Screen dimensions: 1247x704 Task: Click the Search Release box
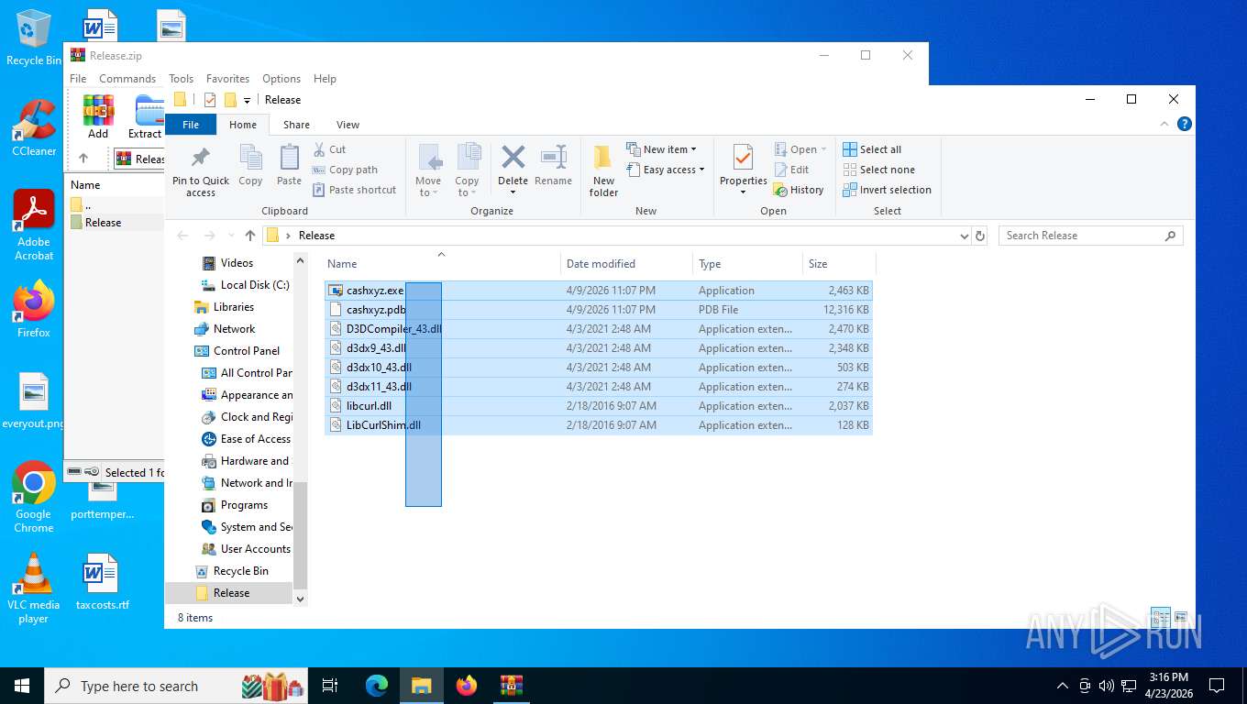coord(1090,236)
